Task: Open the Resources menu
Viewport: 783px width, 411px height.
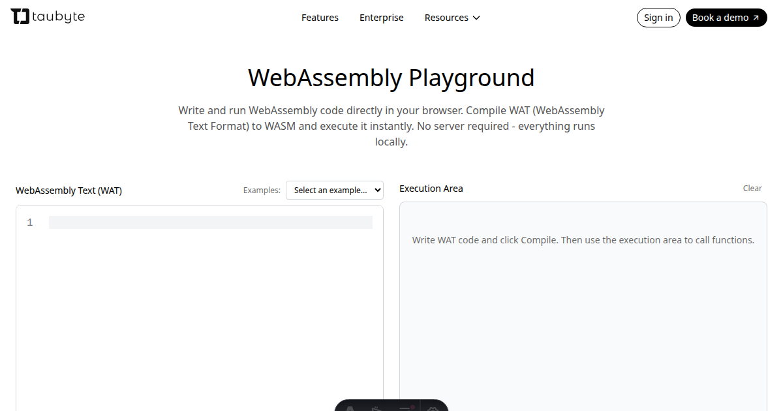Action: click(x=446, y=18)
